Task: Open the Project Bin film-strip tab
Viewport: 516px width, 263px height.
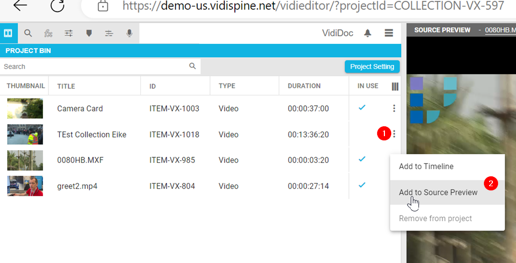Action: coord(8,34)
